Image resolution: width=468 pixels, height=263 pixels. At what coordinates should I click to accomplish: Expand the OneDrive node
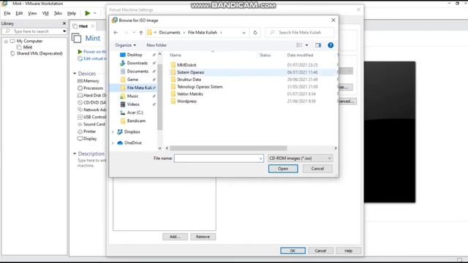[113, 143]
